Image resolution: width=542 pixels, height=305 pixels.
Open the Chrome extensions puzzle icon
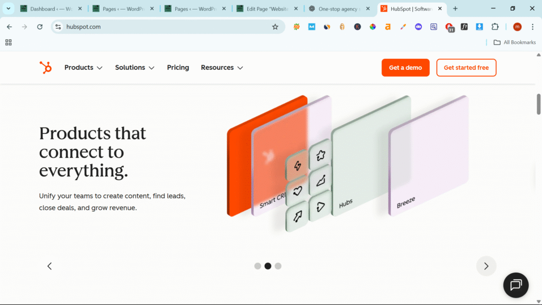coord(495,27)
